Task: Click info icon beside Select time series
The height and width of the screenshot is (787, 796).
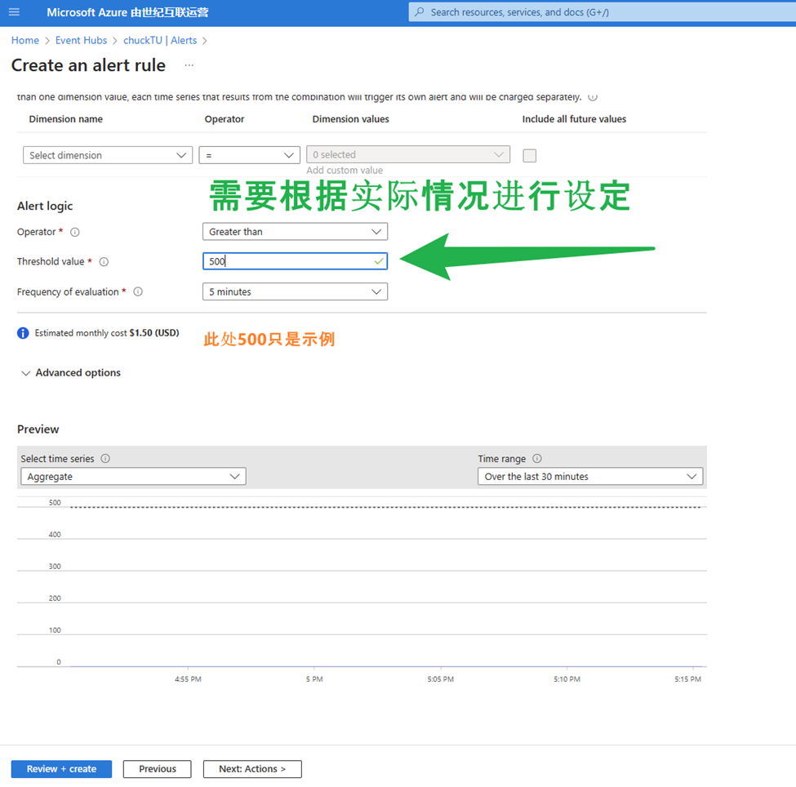Action: pyautogui.click(x=105, y=459)
